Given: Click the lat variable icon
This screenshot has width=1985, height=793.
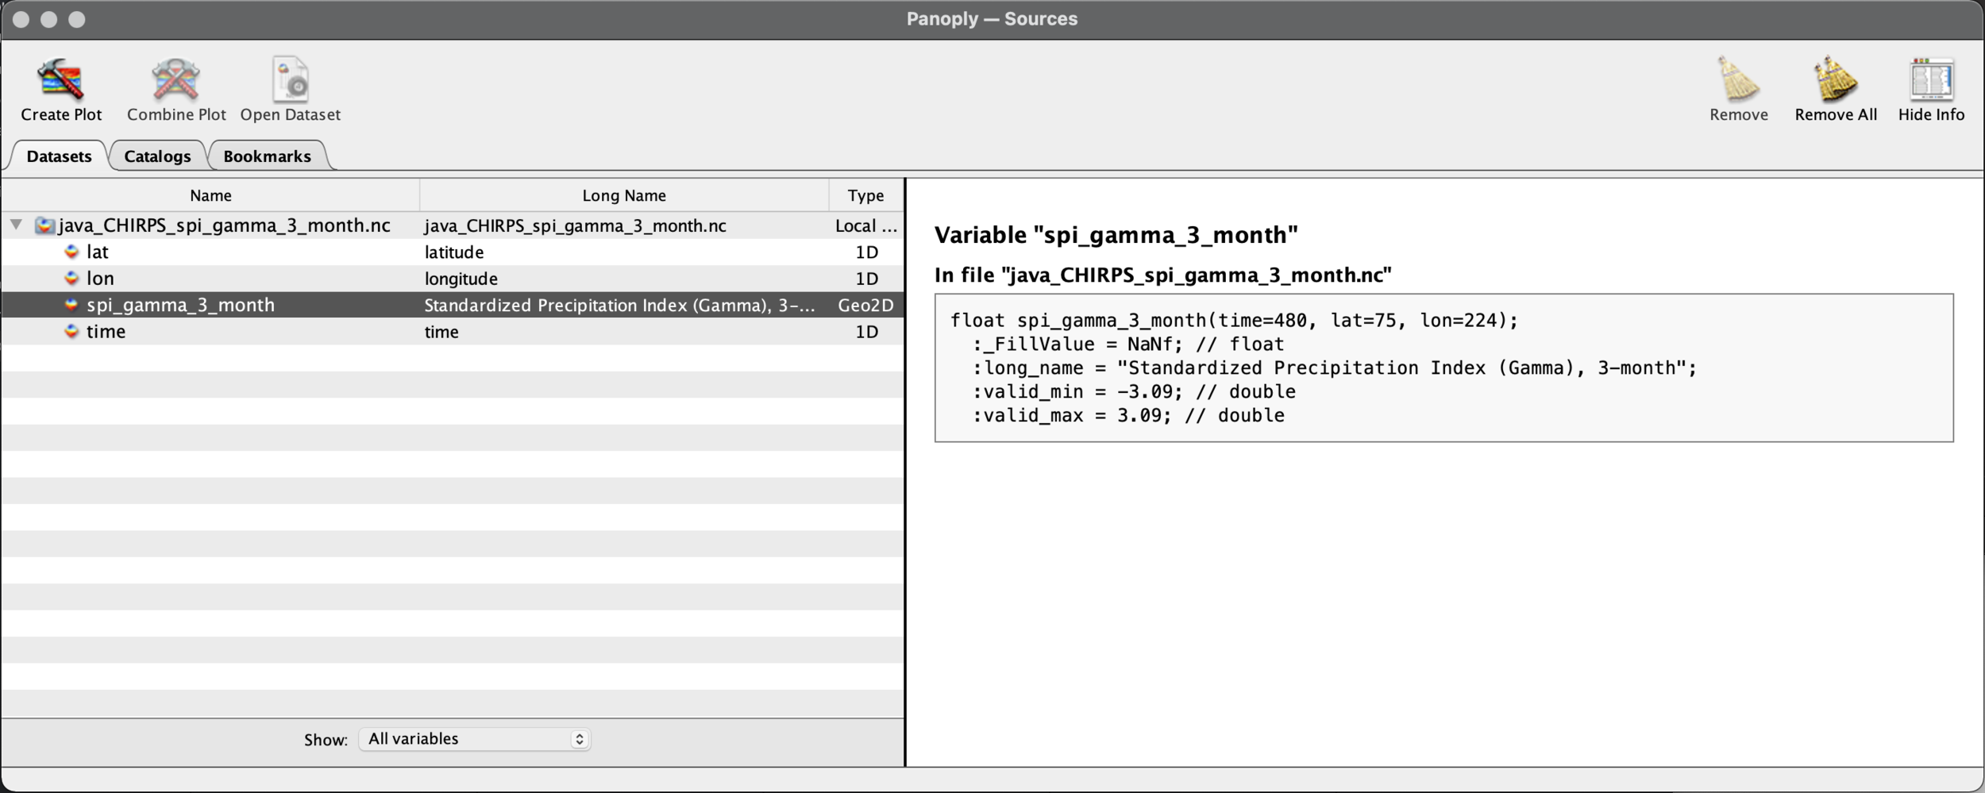Looking at the screenshot, I should click(71, 252).
